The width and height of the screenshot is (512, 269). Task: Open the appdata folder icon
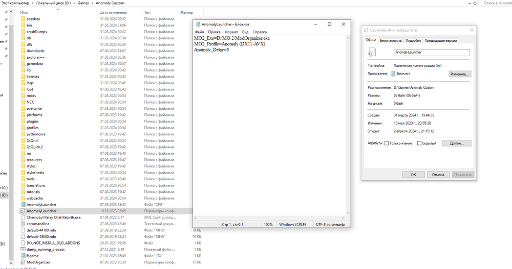point(23,19)
